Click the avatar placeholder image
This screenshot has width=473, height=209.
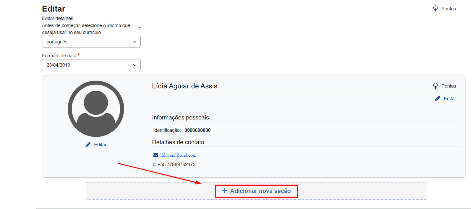(x=96, y=109)
